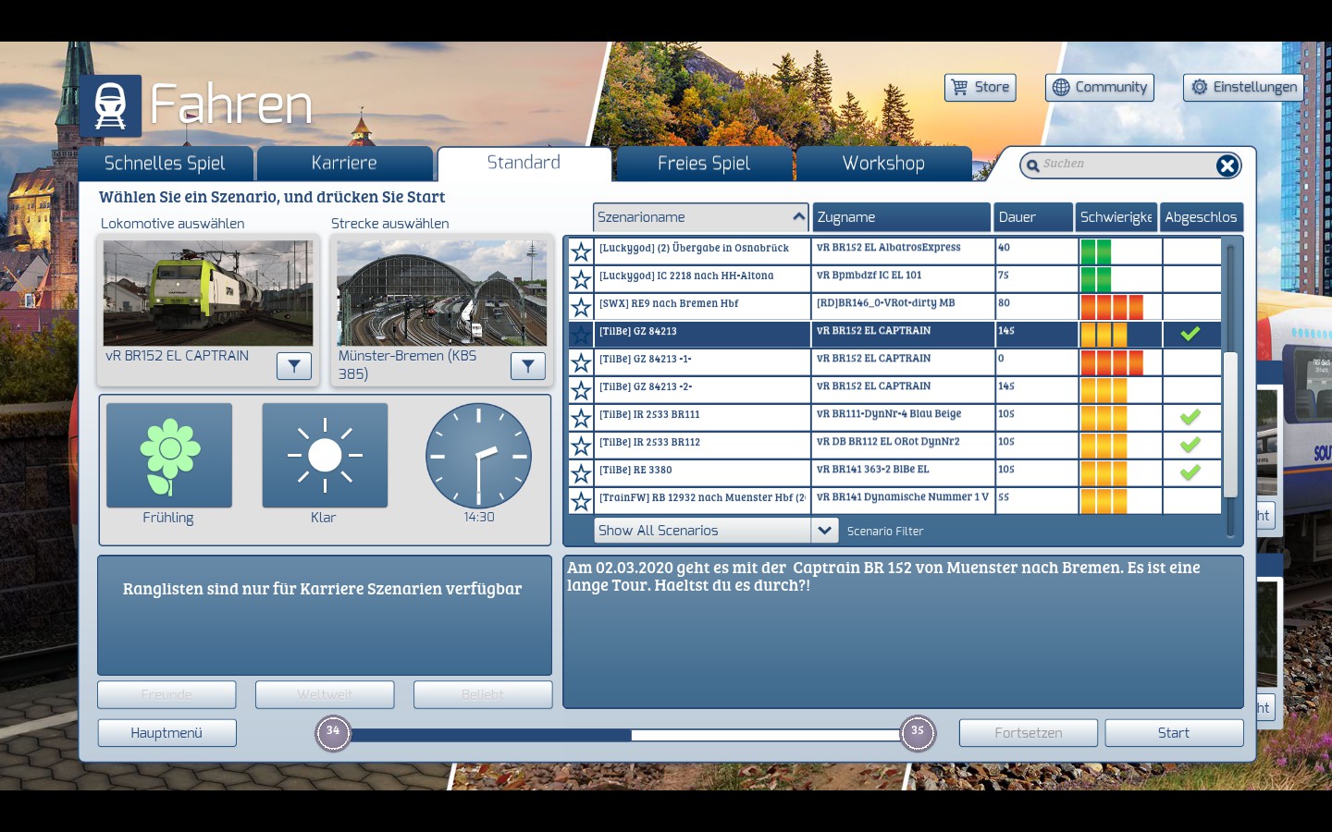Image resolution: width=1332 pixels, height=832 pixels.
Task: Sort list by Dauer column
Action: click(x=1033, y=217)
